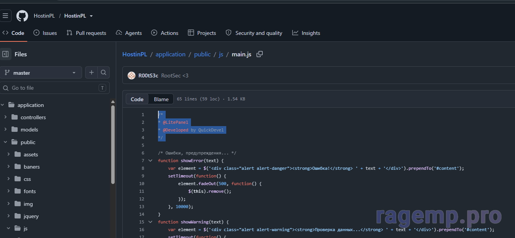View the Insights tab

coord(306,33)
